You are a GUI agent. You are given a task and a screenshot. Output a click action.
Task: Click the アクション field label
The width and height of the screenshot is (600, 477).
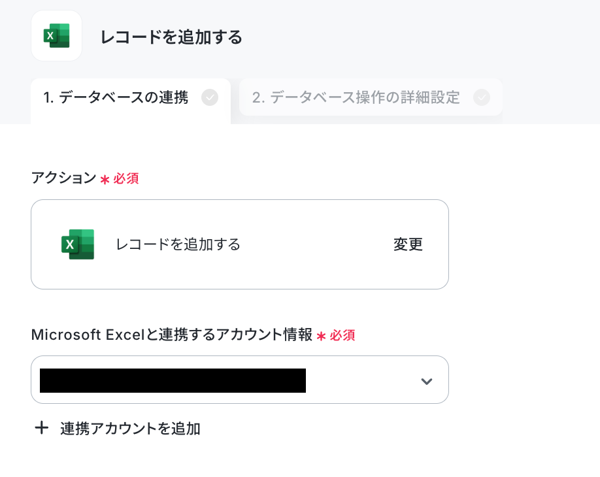[64, 178]
